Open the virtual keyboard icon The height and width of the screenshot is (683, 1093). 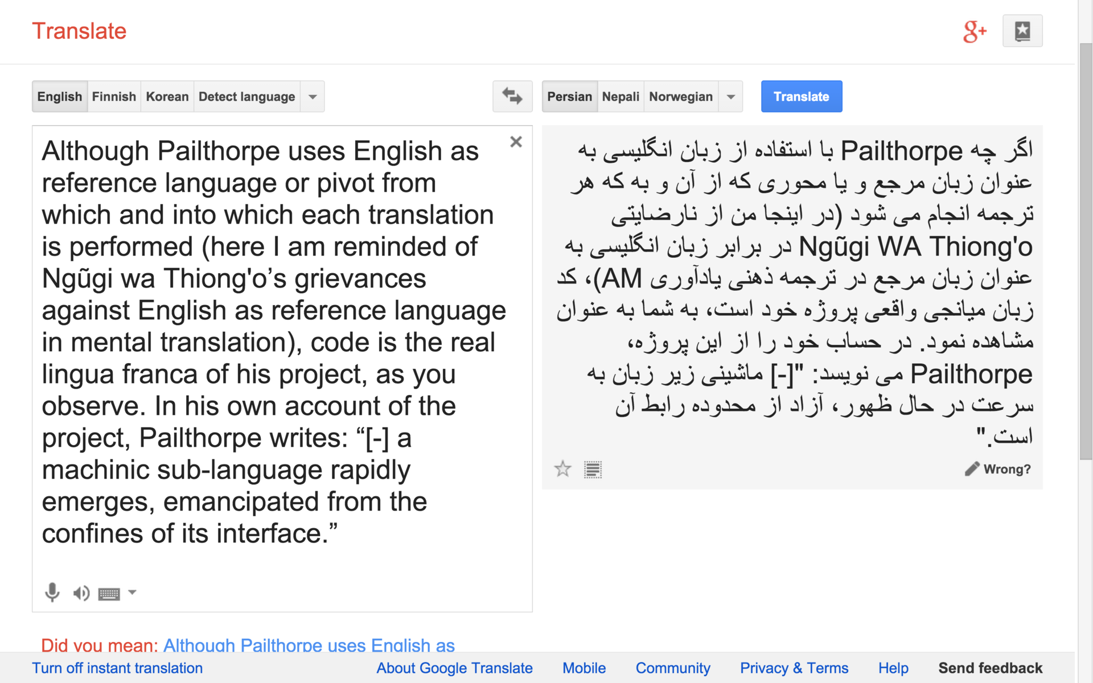coord(109,594)
